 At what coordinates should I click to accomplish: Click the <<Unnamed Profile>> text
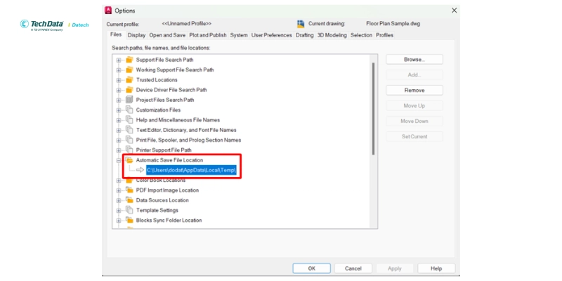(x=187, y=24)
